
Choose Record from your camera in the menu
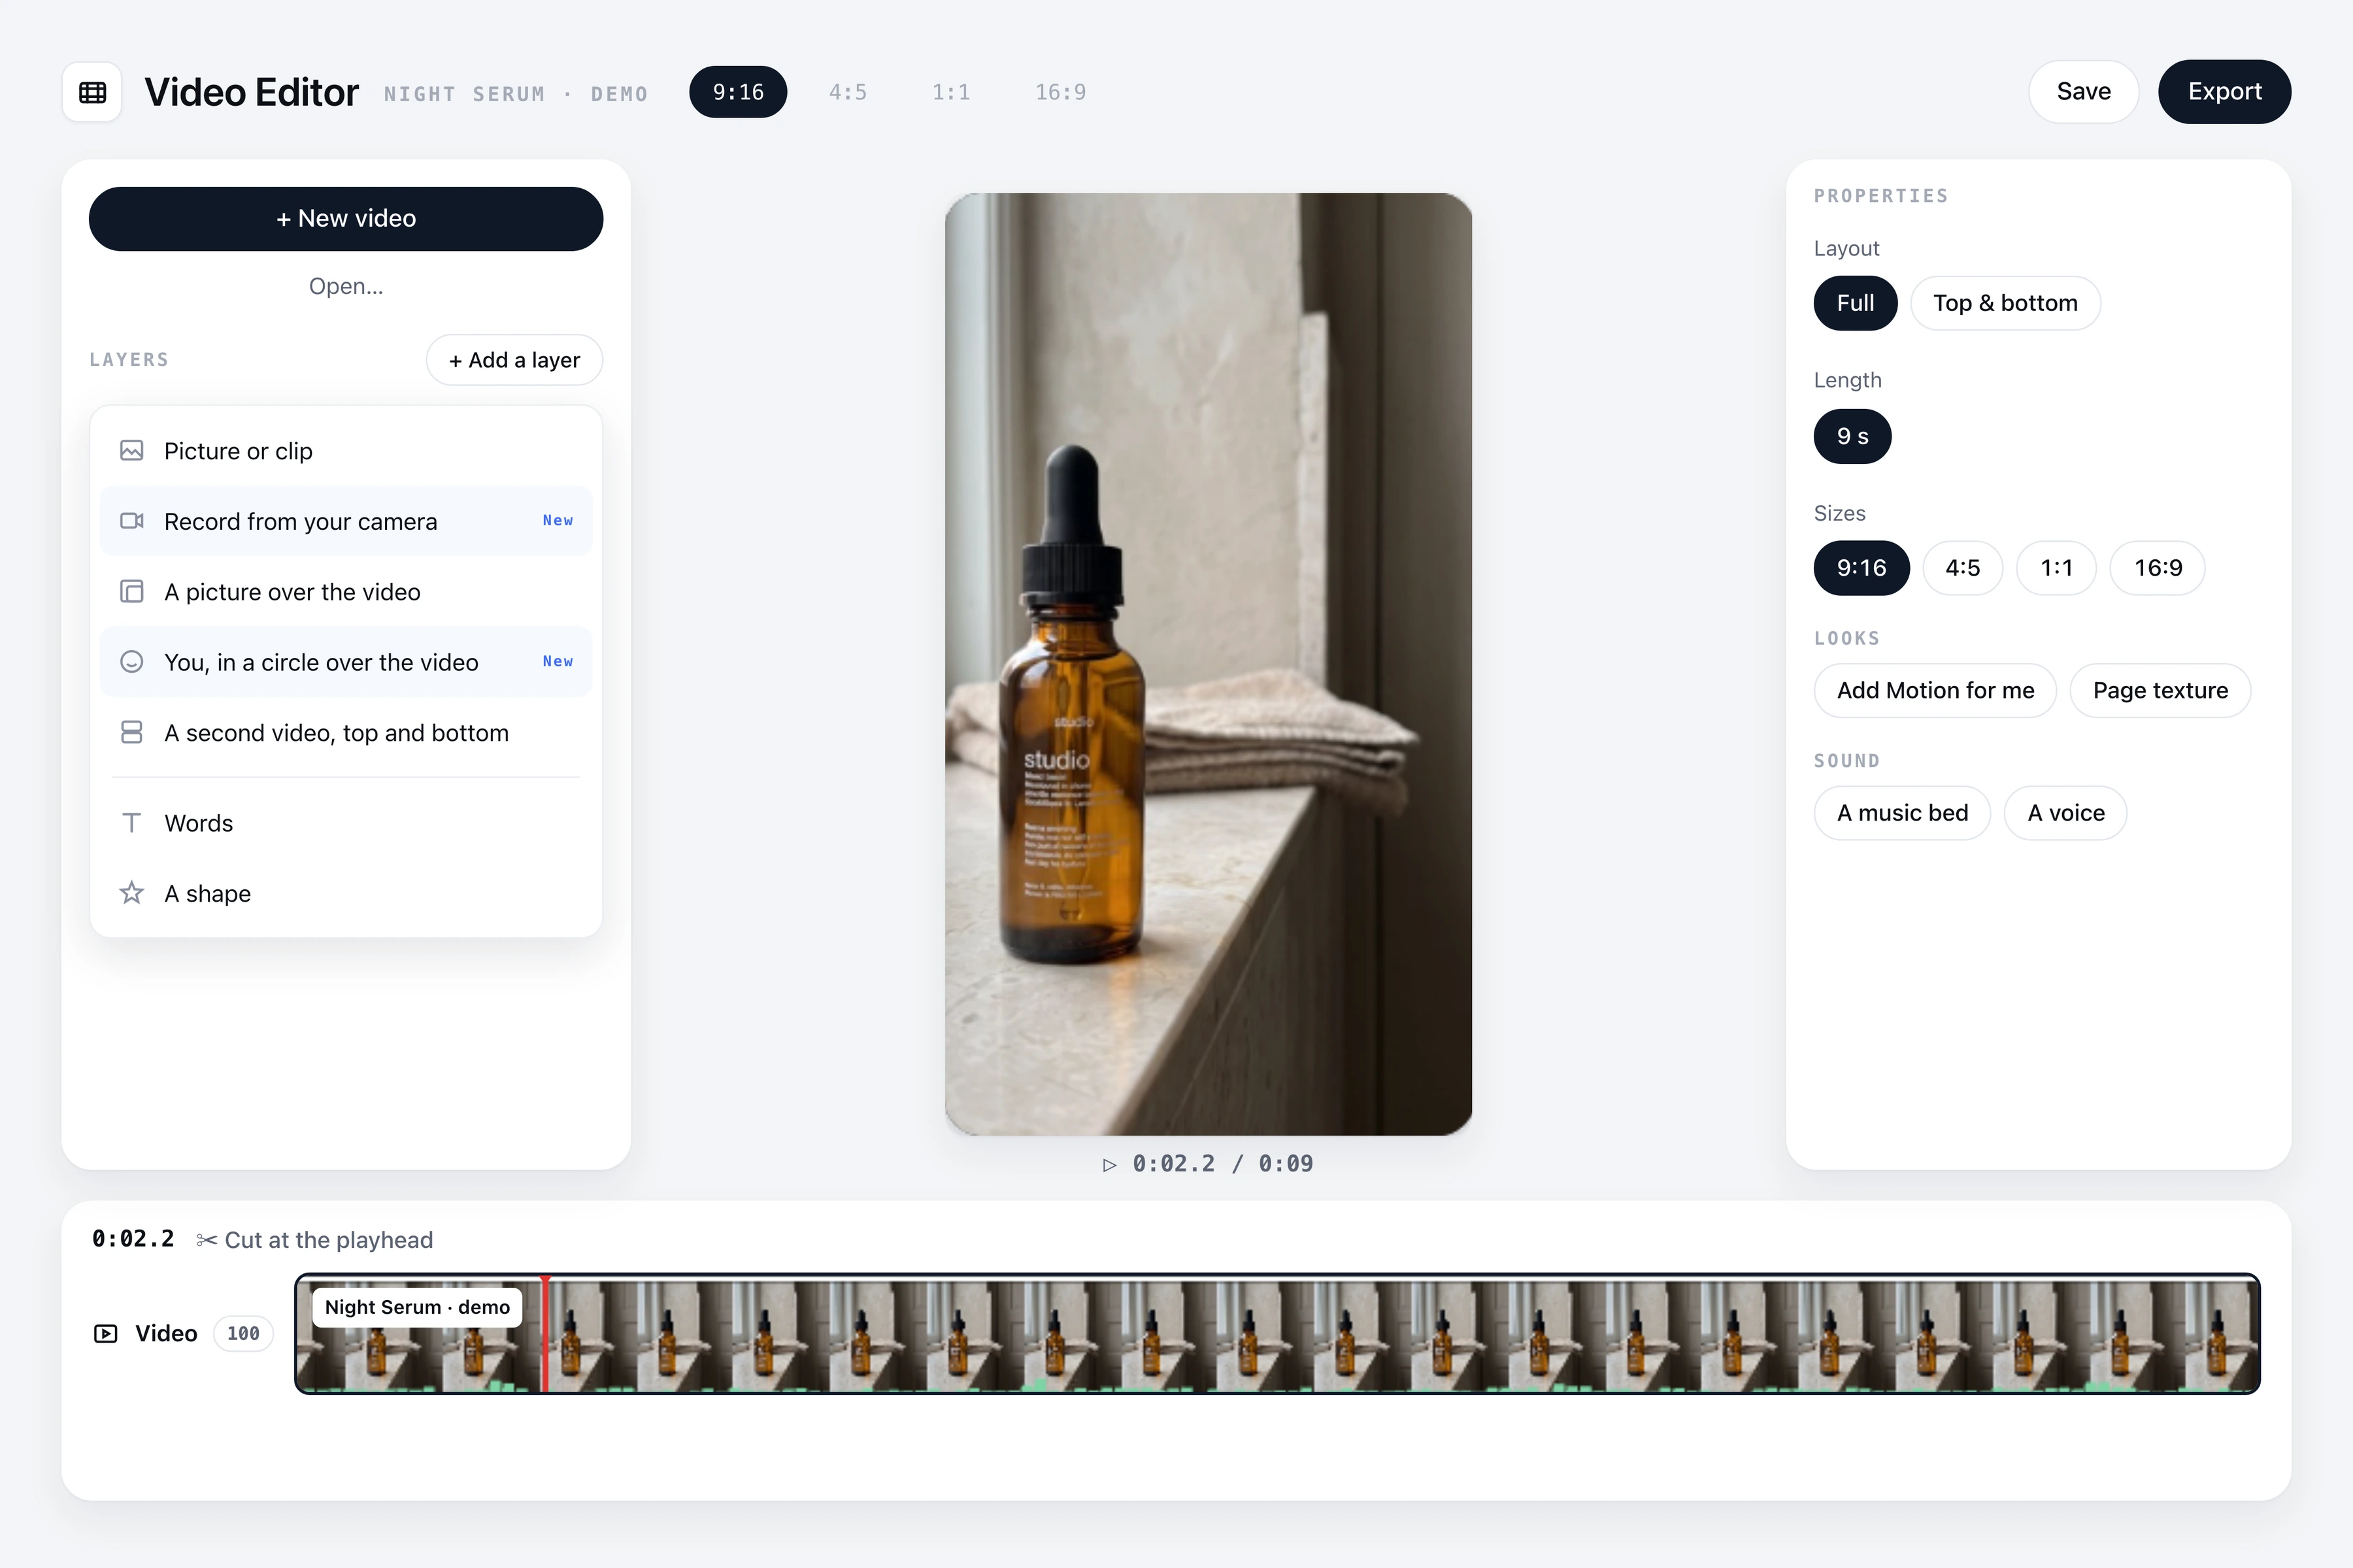point(346,521)
